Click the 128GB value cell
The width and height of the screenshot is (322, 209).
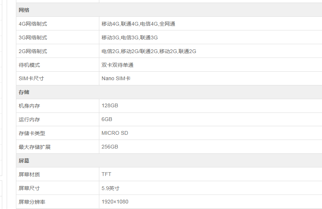110,106
